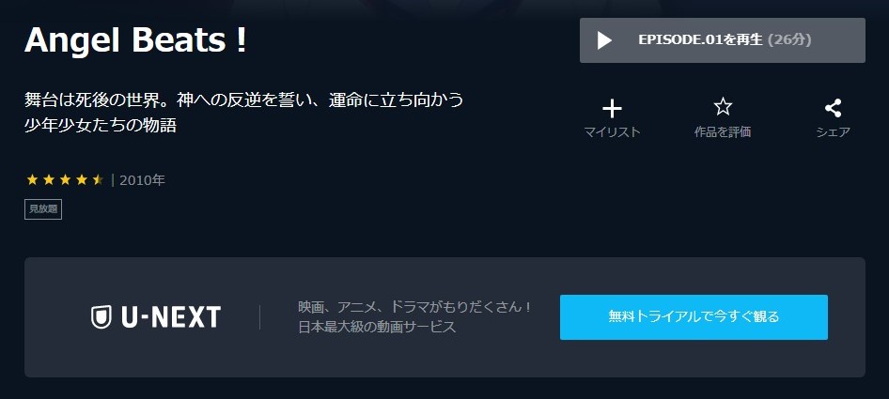This screenshot has width=889, height=399.
Task: Click the play triangle icon for Episode 01
Action: tap(604, 40)
